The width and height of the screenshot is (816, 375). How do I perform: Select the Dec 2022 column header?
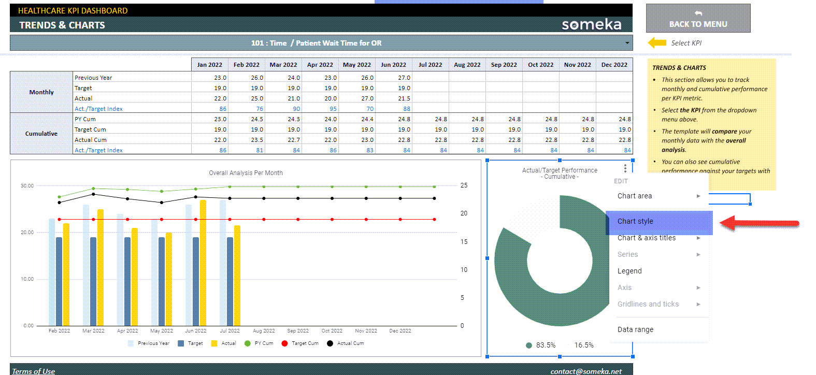pos(614,65)
